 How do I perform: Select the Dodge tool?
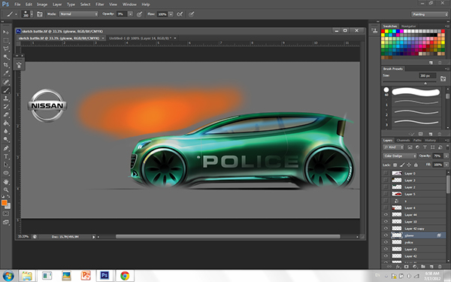pyautogui.click(x=6, y=140)
